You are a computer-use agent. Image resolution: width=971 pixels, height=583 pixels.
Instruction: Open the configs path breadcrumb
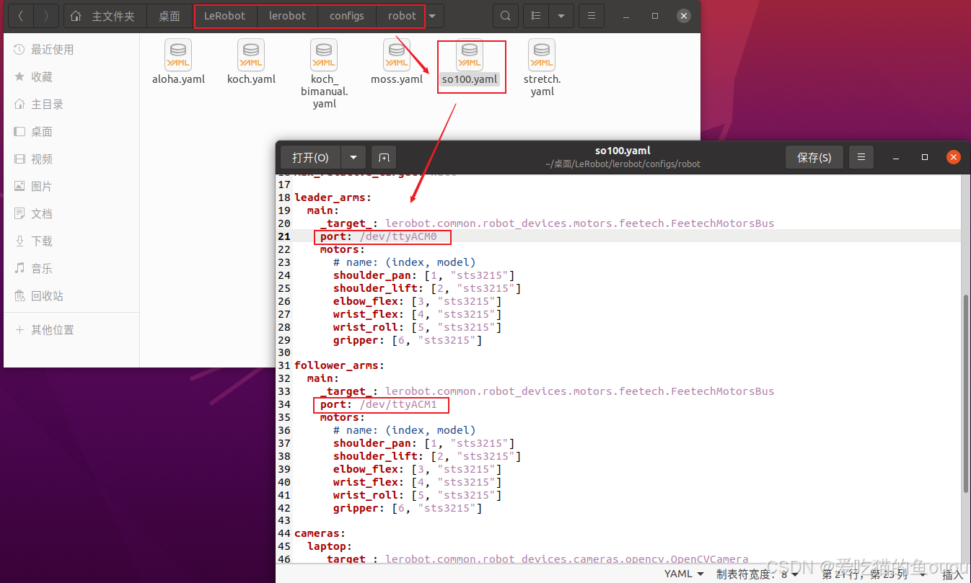point(347,16)
